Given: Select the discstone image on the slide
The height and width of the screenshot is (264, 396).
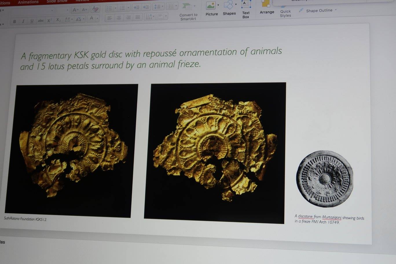Looking at the screenshot, I should [324, 179].
